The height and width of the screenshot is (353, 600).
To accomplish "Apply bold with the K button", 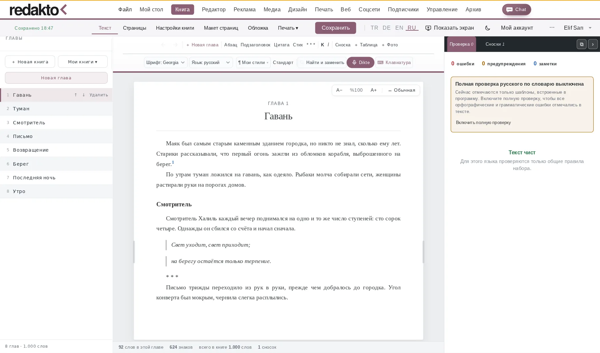I will (322, 45).
